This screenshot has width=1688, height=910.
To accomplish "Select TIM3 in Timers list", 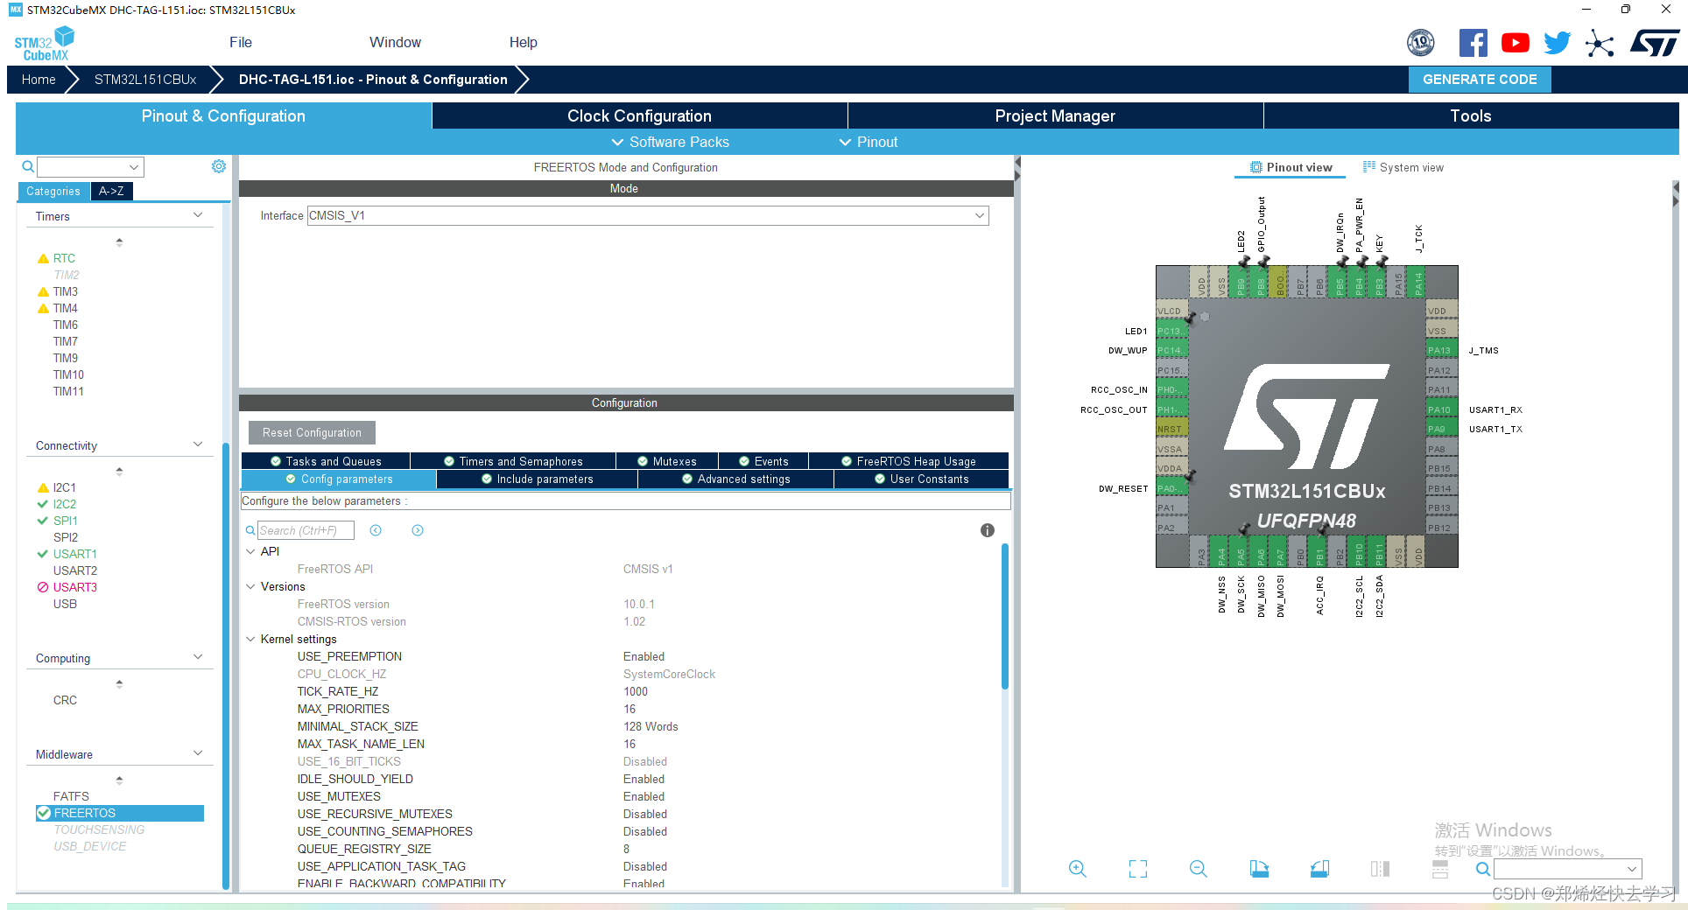I will click(x=66, y=291).
